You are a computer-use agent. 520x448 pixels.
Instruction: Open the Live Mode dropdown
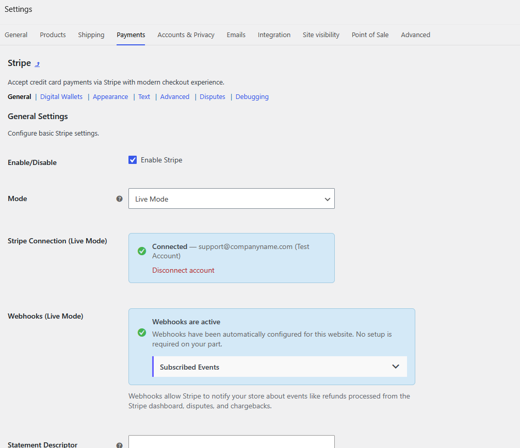click(x=232, y=199)
